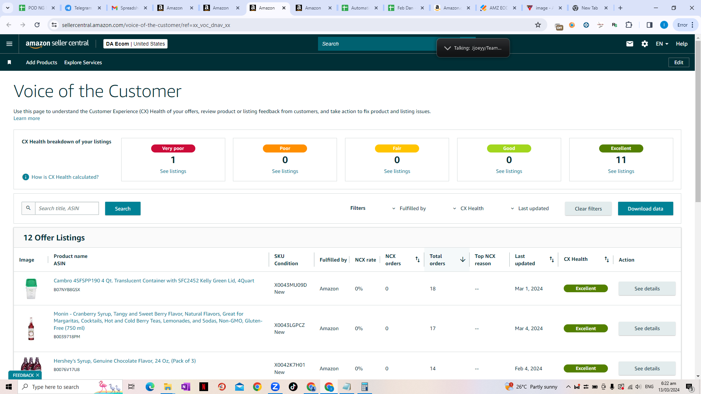Open the browser side panel
The width and height of the screenshot is (701, 394).
(650, 25)
